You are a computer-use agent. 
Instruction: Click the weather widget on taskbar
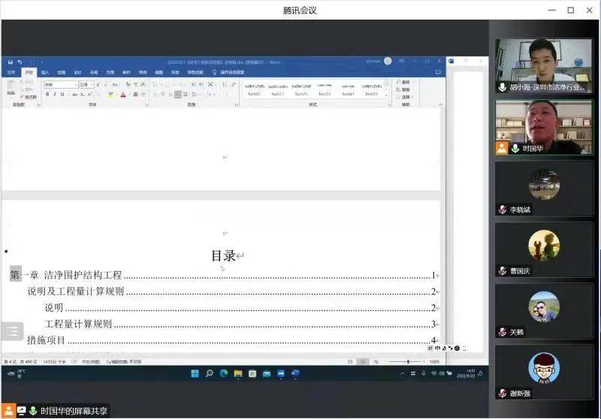[x=17, y=373]
